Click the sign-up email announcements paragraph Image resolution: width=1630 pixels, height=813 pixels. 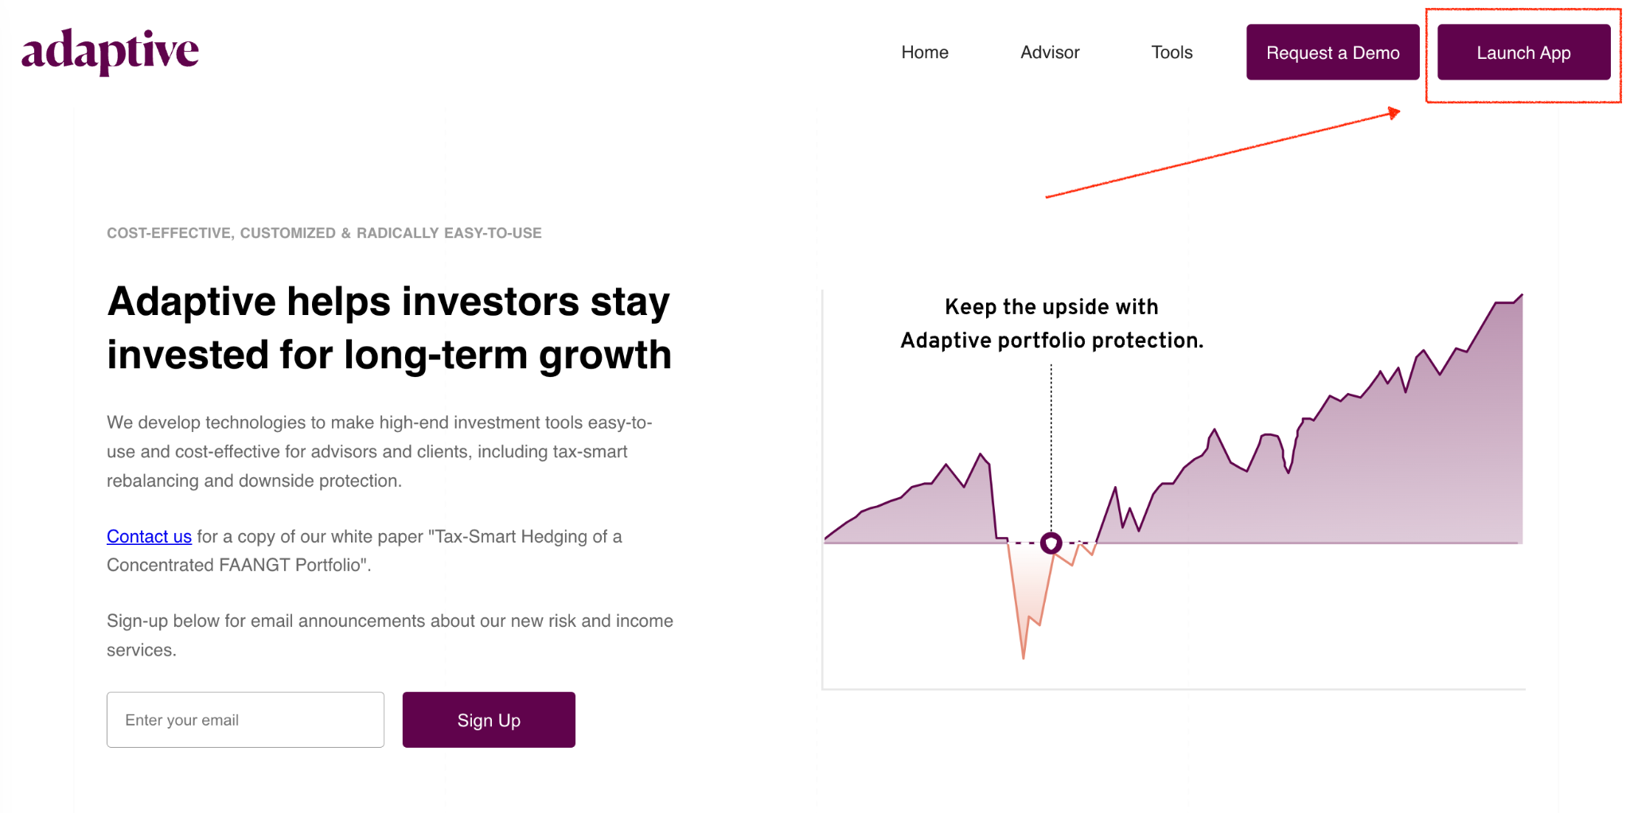(390, 635)
